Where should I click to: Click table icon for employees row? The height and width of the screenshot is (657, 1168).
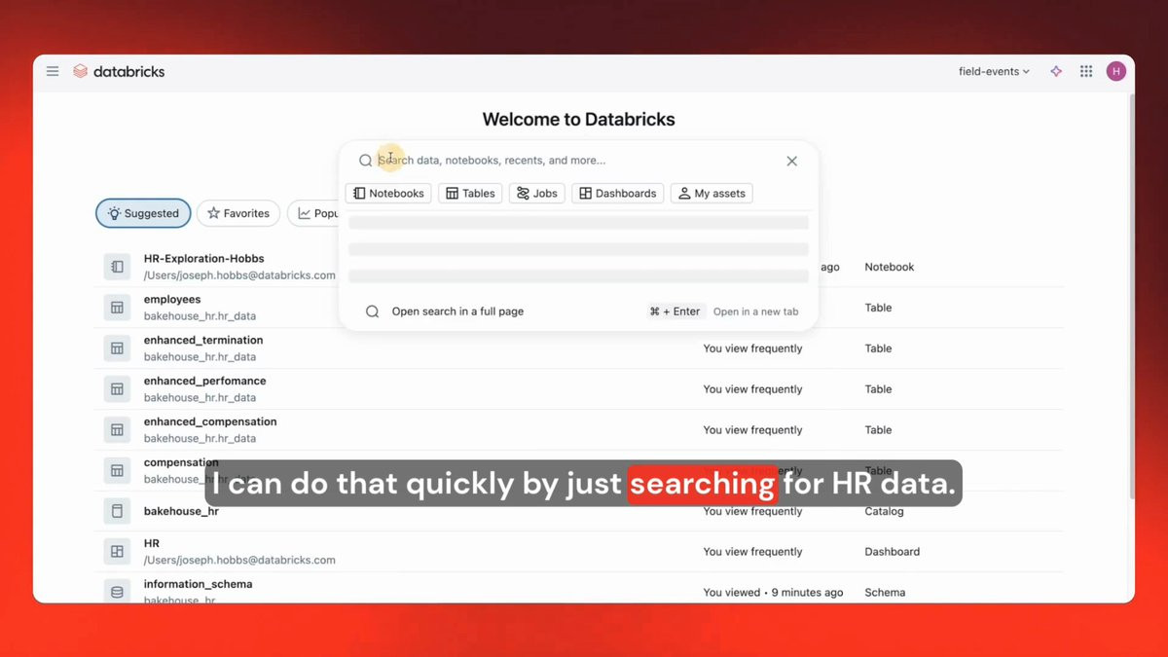coord(117,308)
